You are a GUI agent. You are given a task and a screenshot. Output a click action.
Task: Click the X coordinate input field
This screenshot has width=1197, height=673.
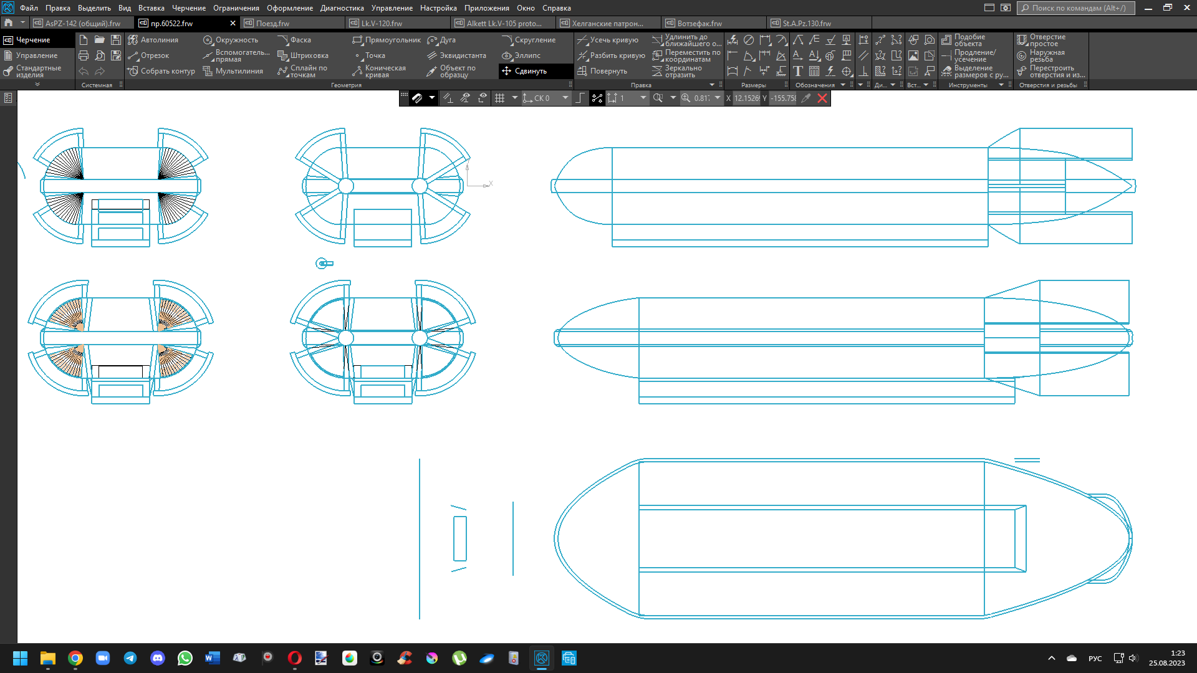(x=746, y=98)
